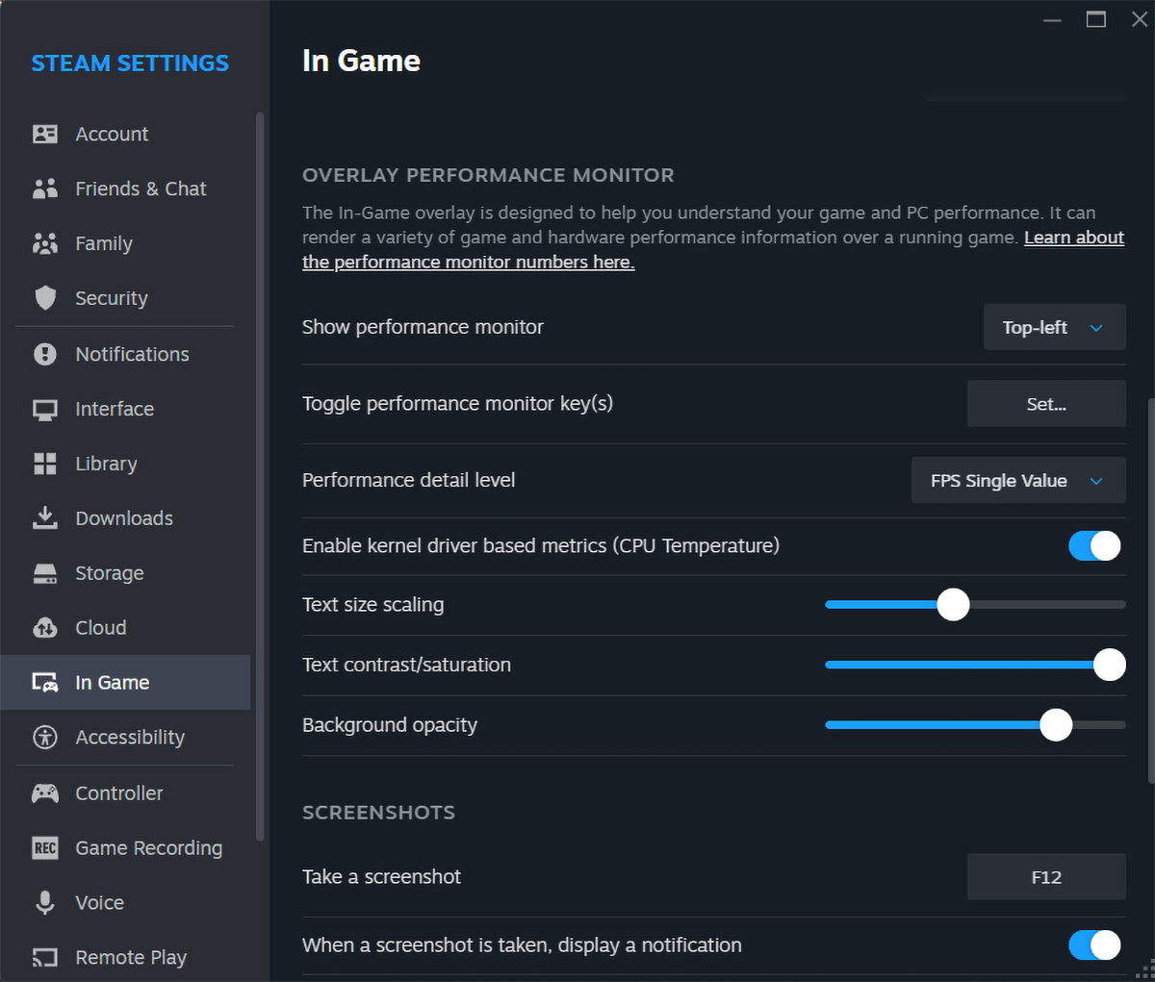
Task: Click the Downloads arrow icon
Action: click(x=45, y=518)
